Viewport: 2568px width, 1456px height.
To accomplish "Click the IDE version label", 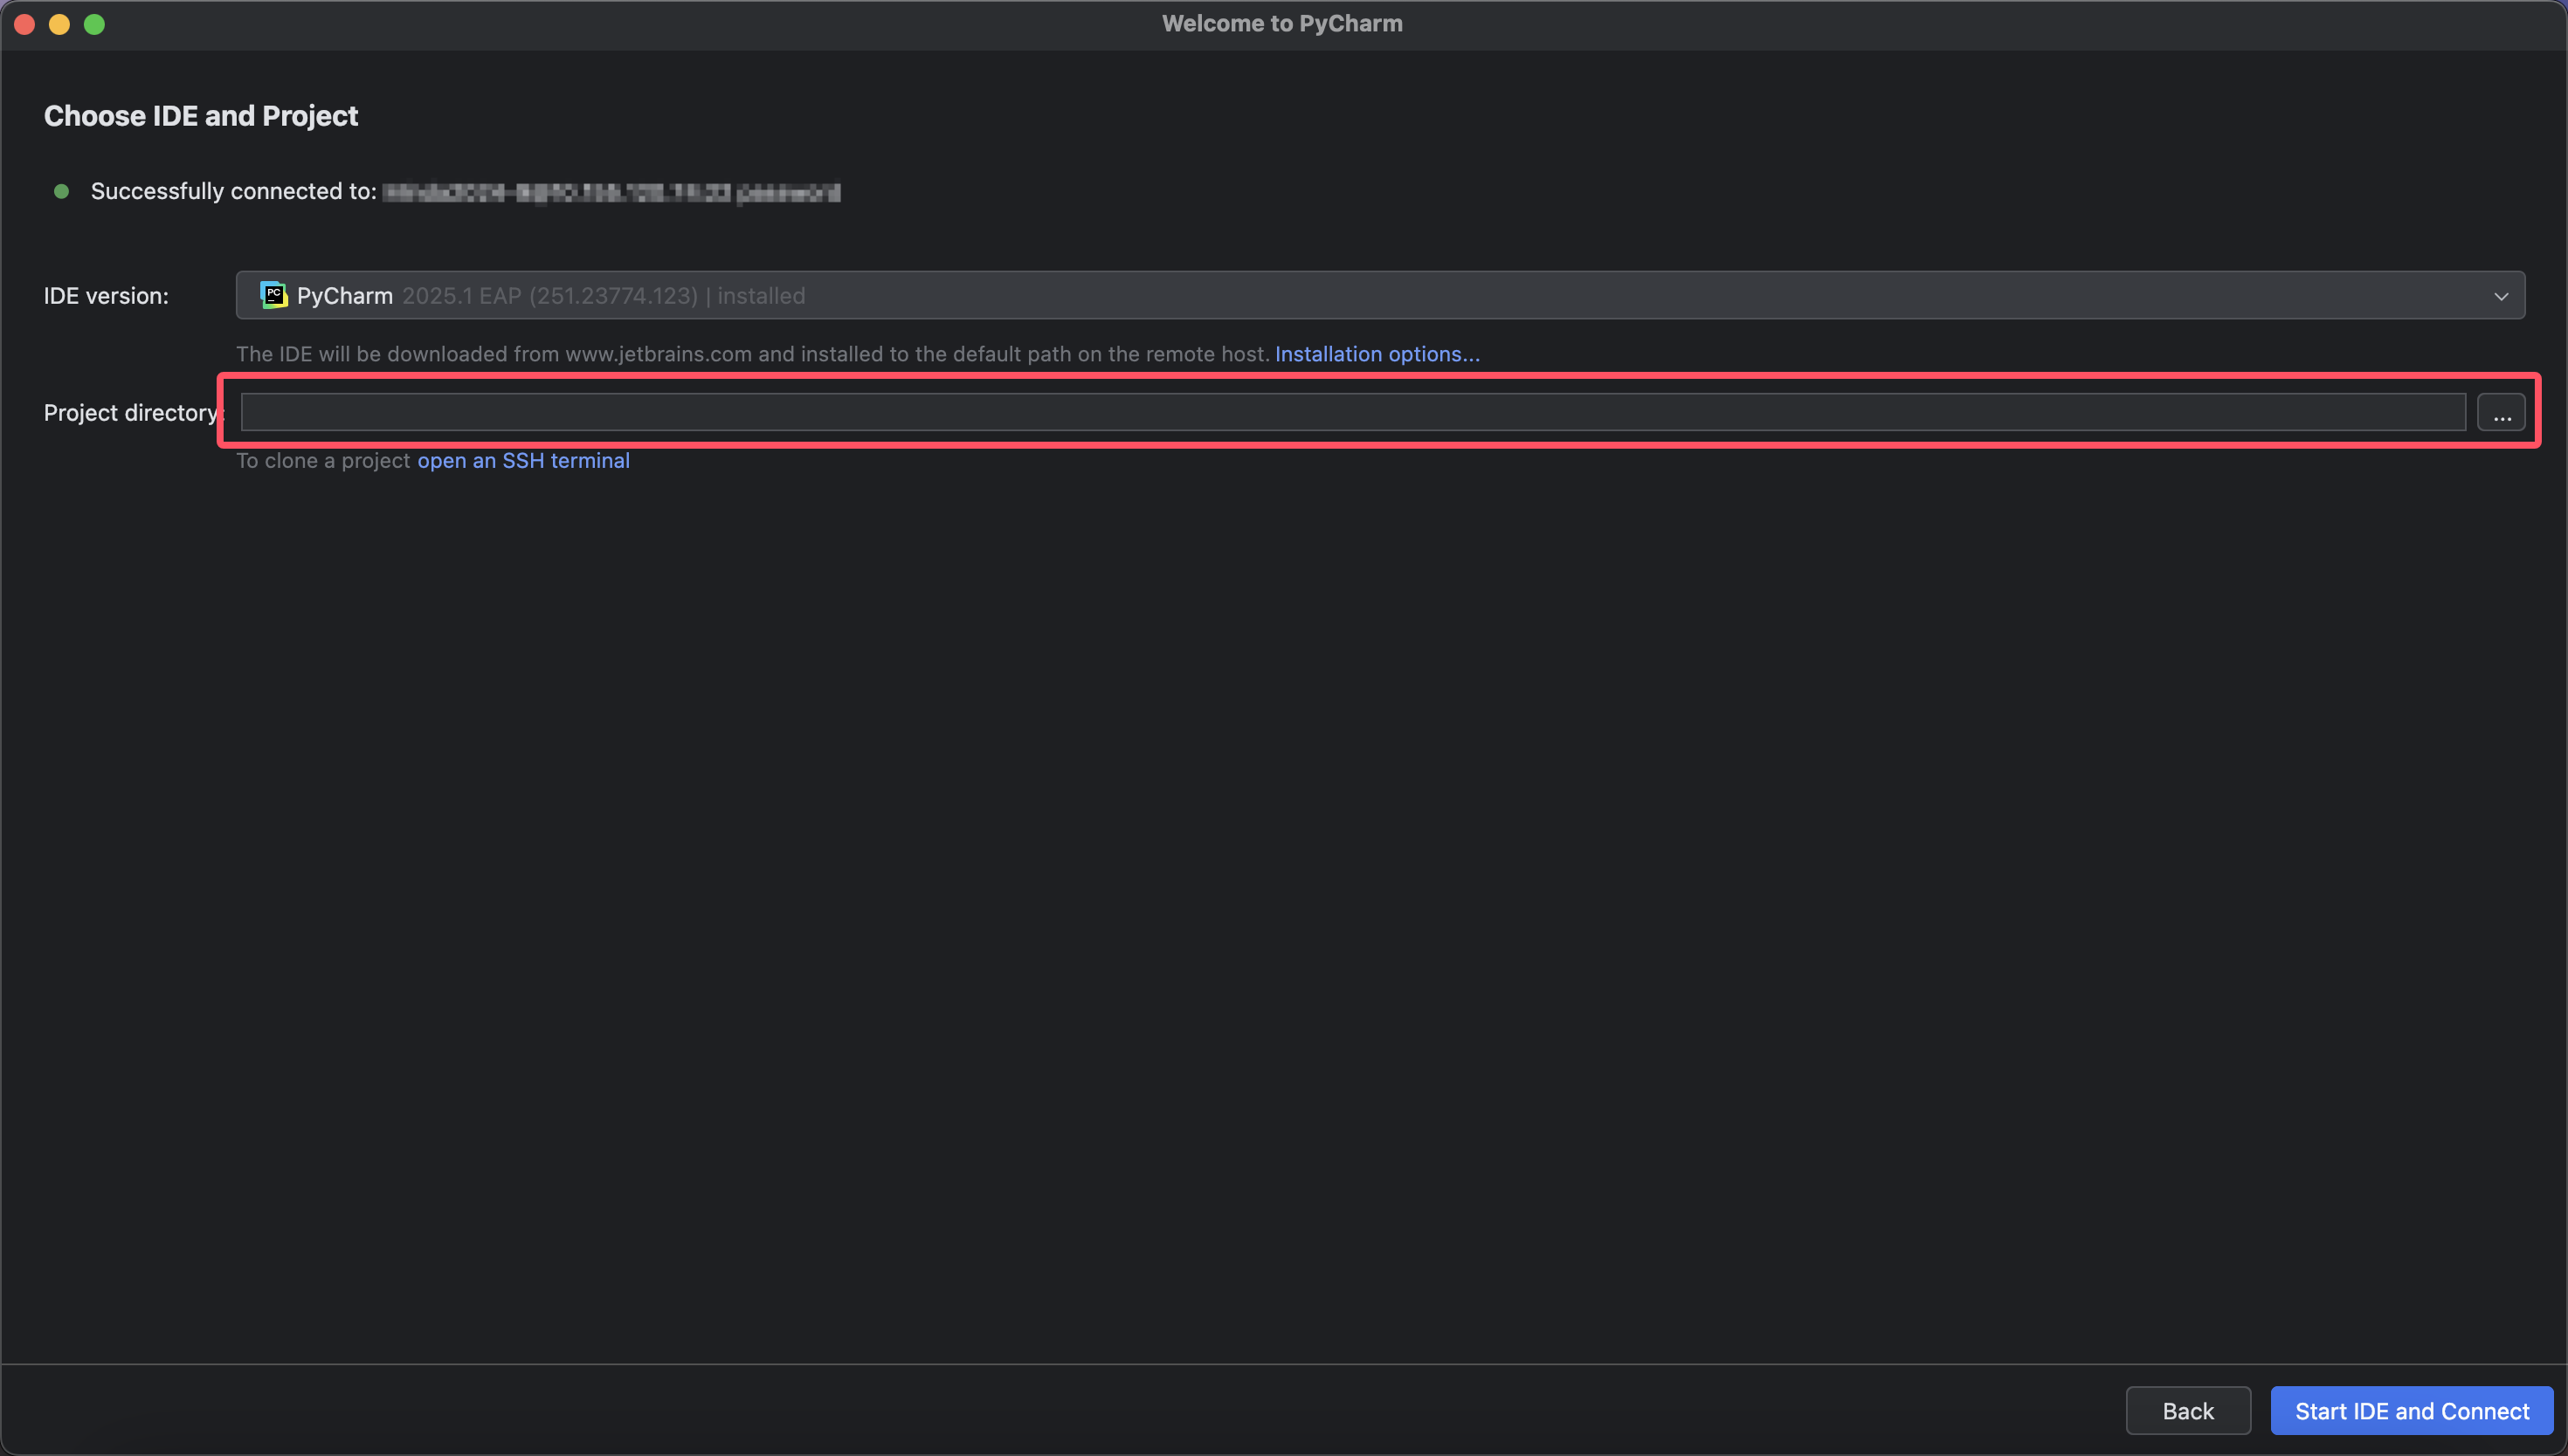I will point(106,296).
